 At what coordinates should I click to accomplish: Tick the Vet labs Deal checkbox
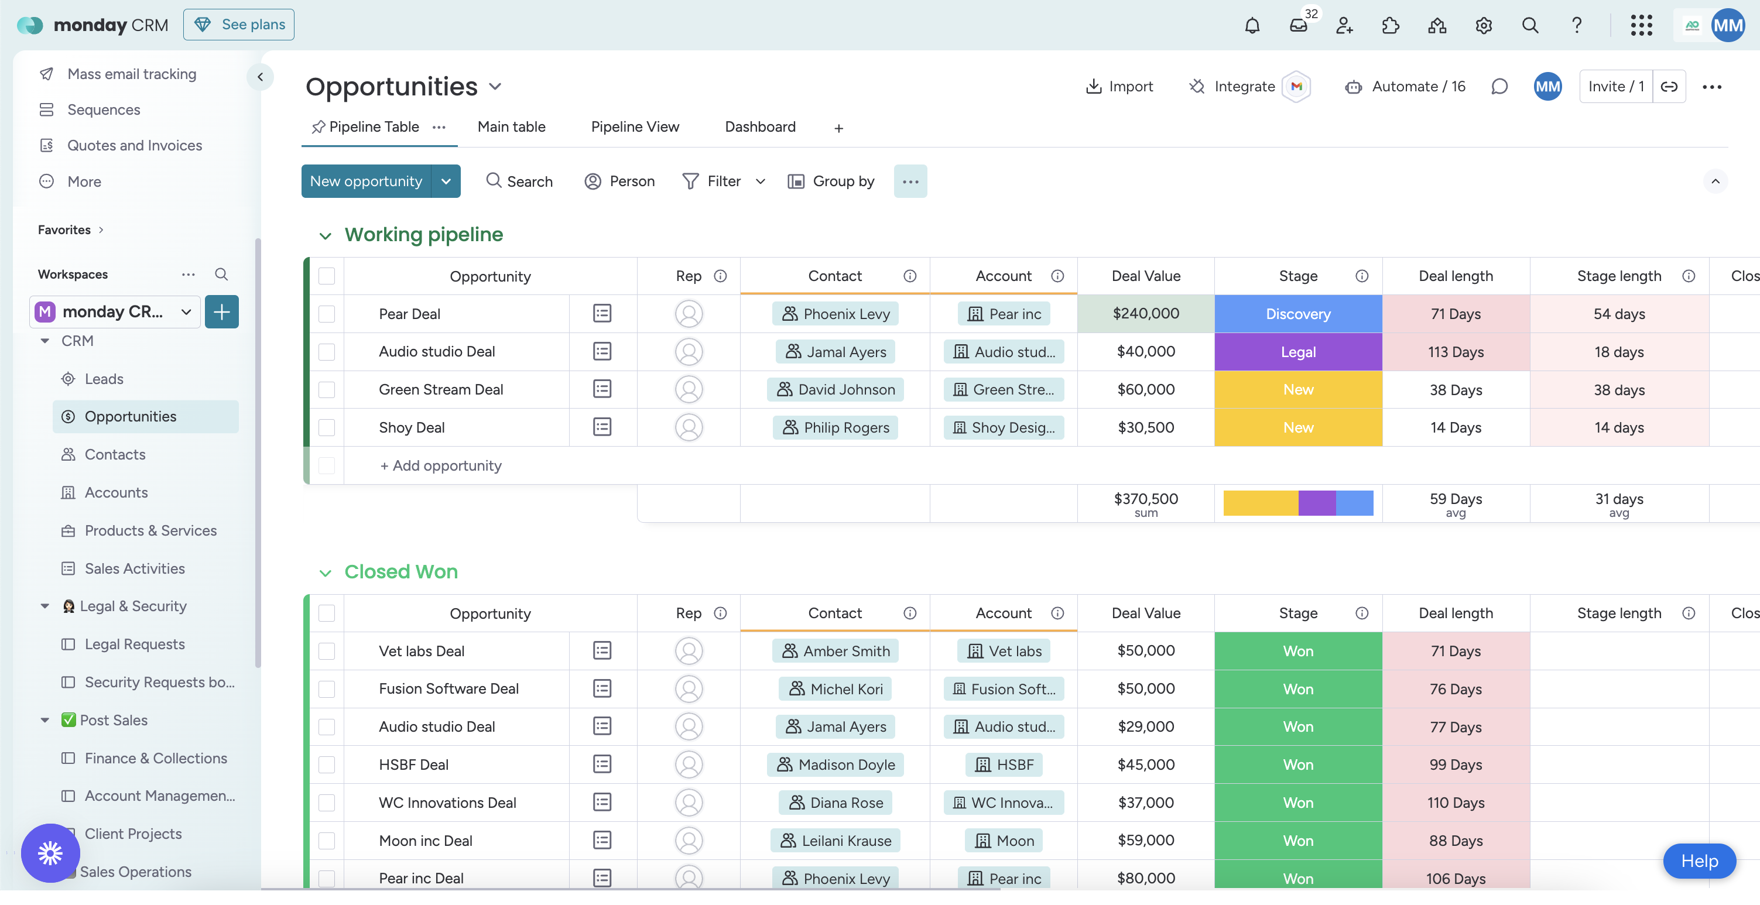tap(327, 651)
